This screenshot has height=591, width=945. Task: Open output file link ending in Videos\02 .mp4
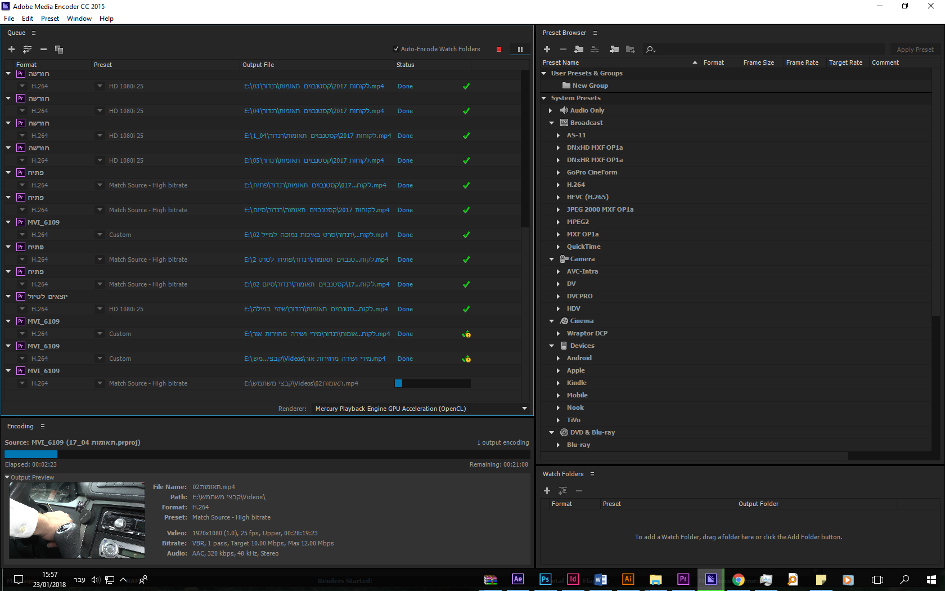(x=301, y=383)
